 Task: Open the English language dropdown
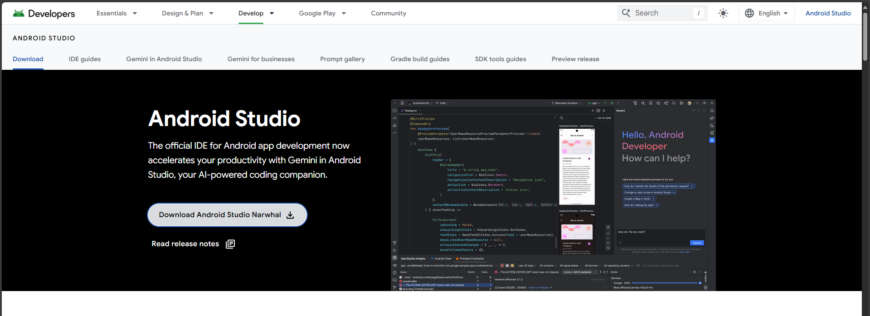tap(766, 13)
